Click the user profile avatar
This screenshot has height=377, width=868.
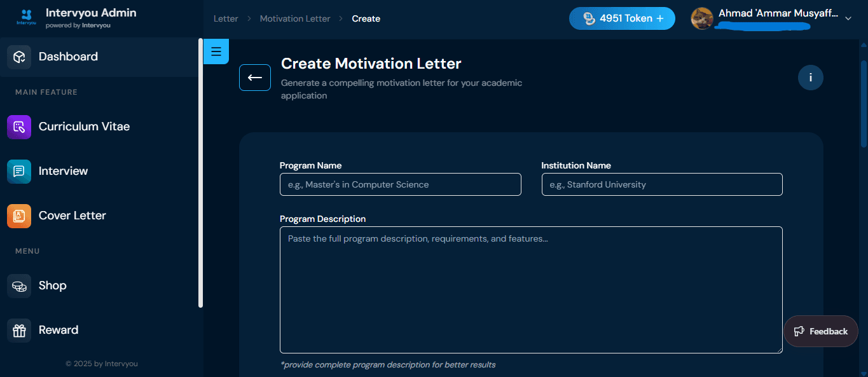click(x=702, y=18)
